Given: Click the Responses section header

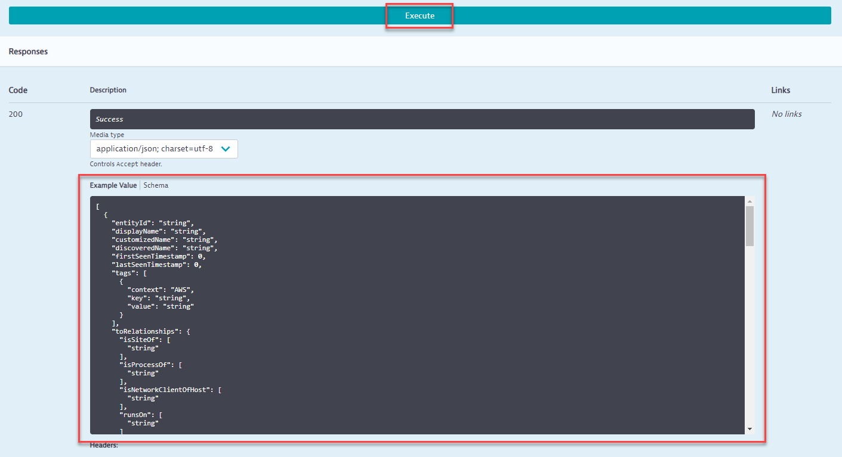Looking at the screenshot, I should [x=28, y=52].
